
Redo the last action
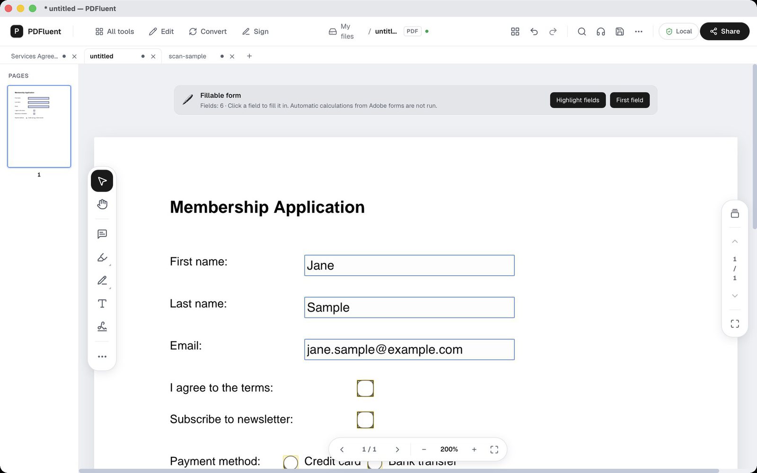point(553,31)
